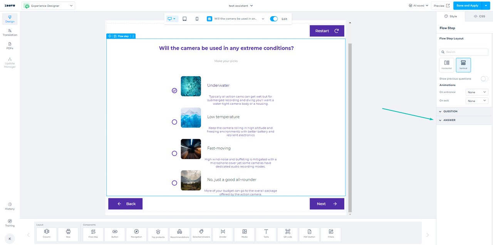Toggle the Edit mode switch
This screenshot has height=245, width=493.
pos(274,19)
